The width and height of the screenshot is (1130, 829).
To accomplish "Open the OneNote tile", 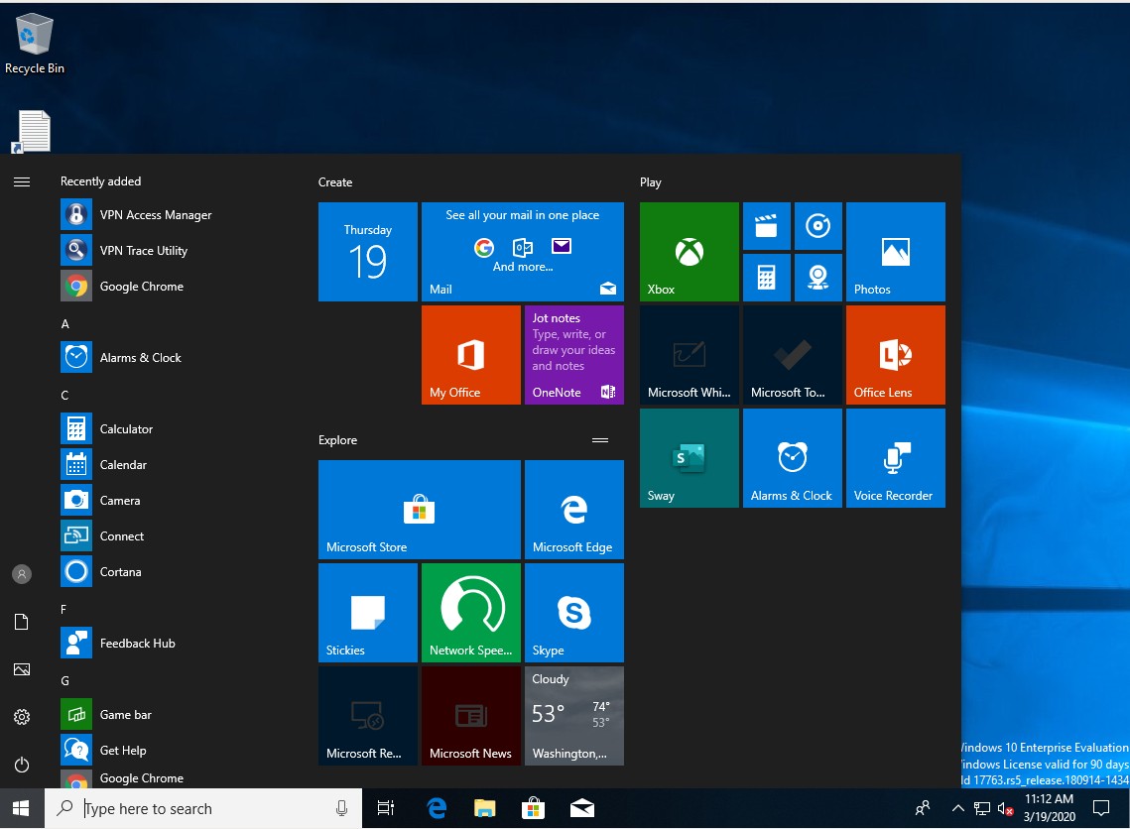I will click(x=574, y=354).
